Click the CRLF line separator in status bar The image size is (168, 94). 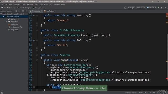[x=146, y=93]
